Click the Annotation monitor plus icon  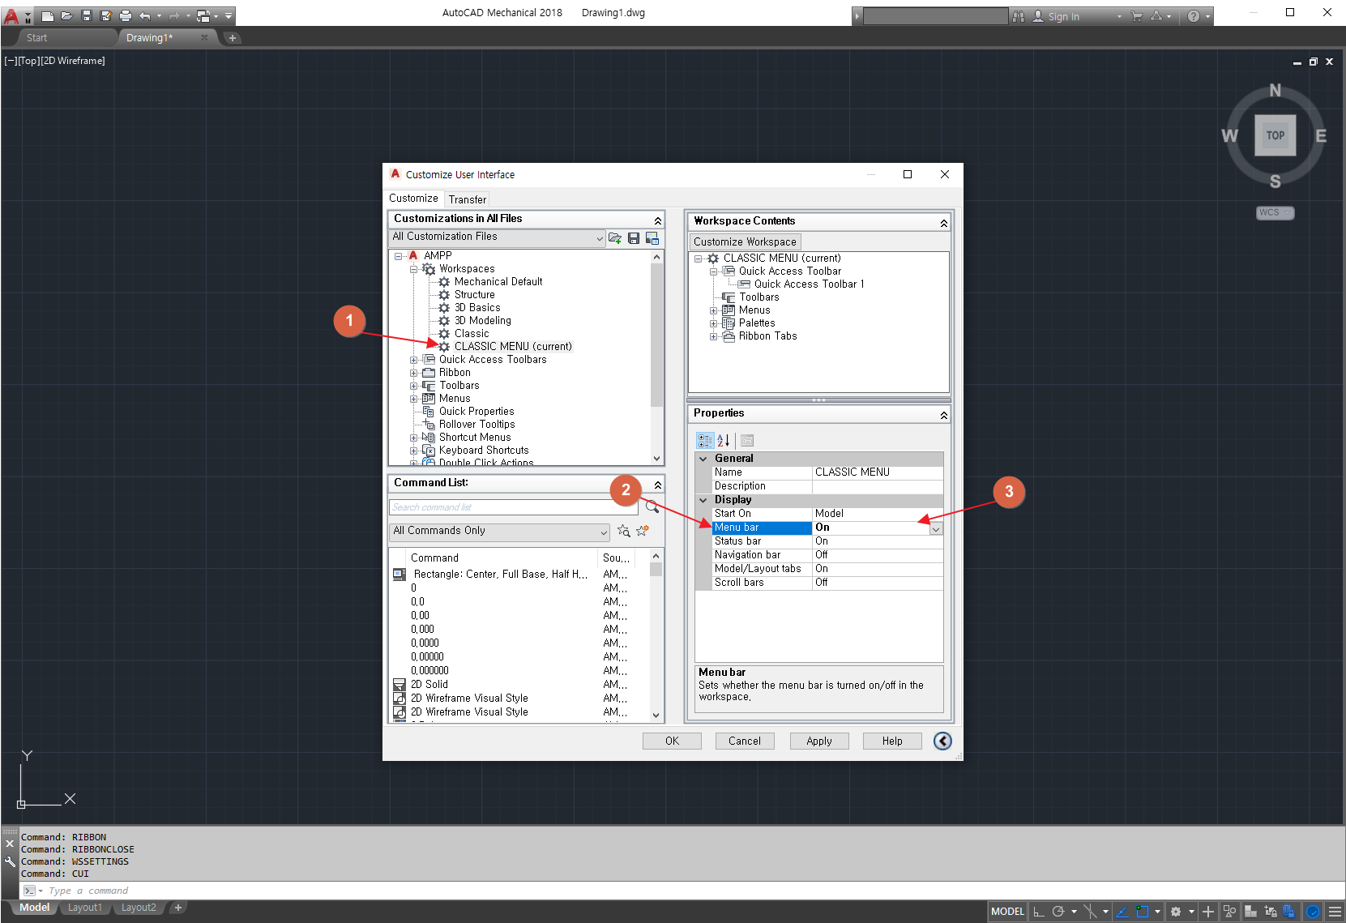[1208, 912]
